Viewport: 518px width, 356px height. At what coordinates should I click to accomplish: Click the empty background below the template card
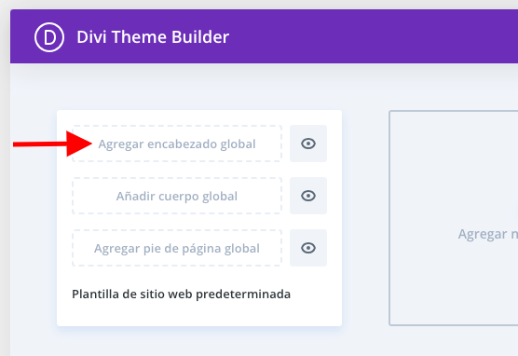tap(198, 342)
